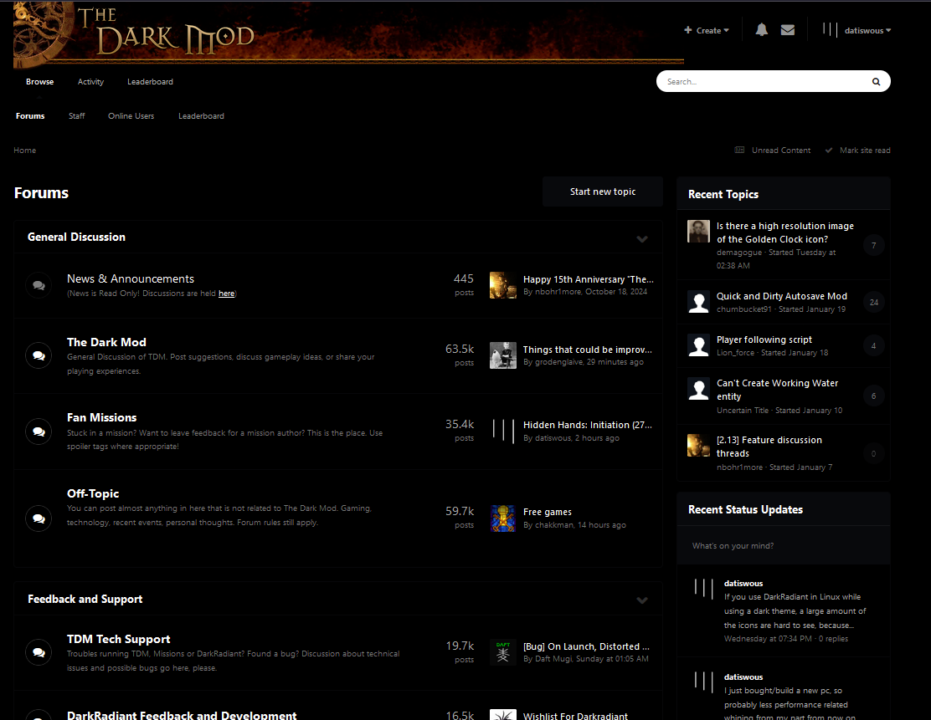931x720 pixels.
Task: Open 'Free games' latest post
Action: click(548, 512)
